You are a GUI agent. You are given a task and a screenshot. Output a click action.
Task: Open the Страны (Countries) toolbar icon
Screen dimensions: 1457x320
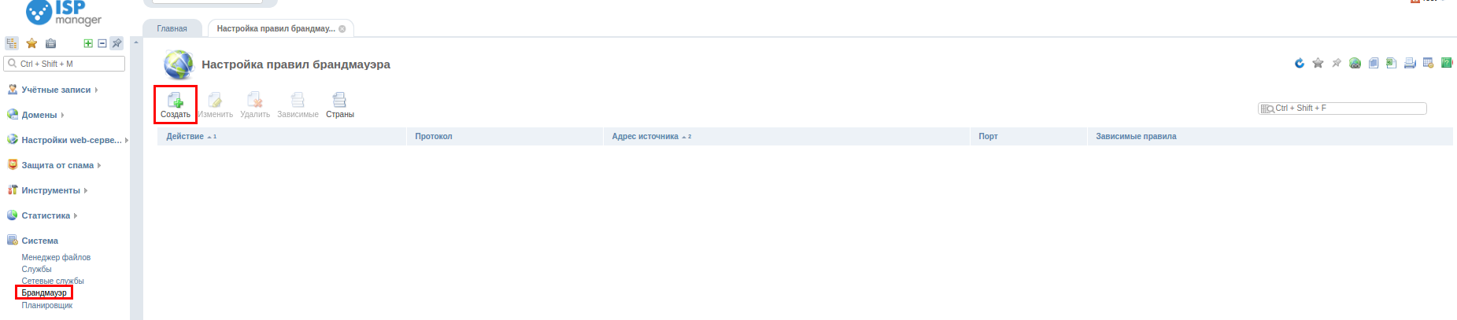tap(339, 104)
